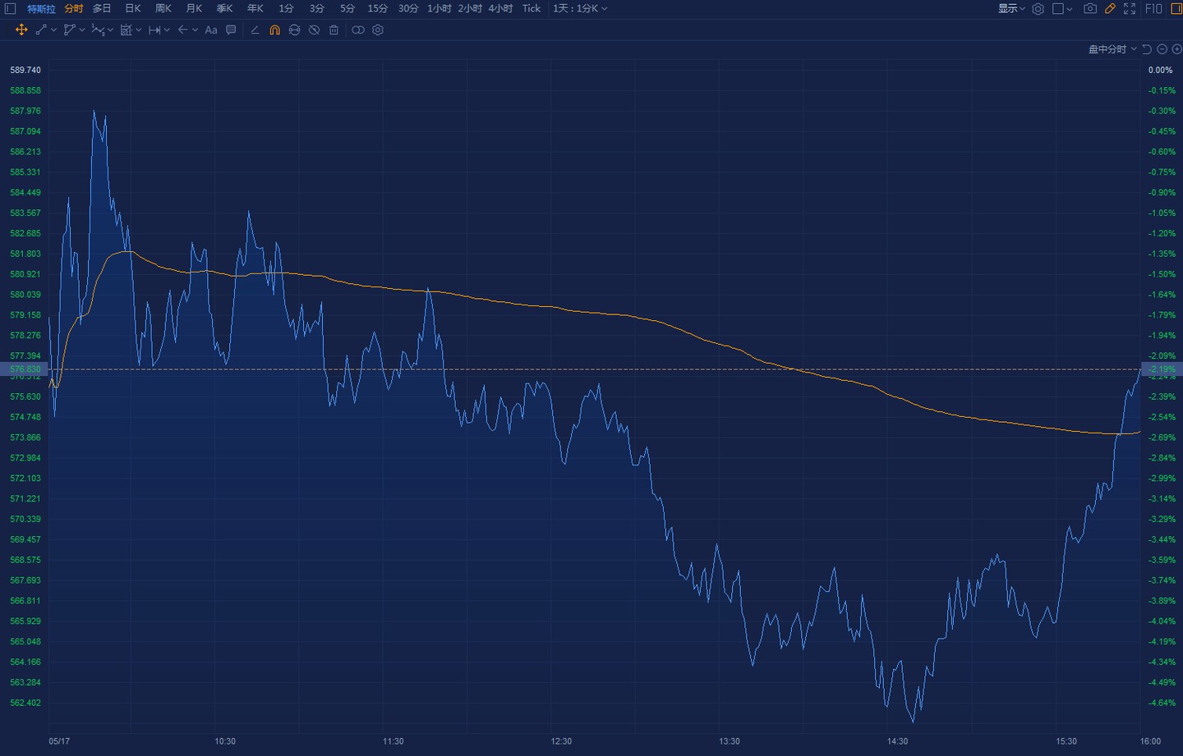Toggle hide all drawings eye icon
This screenshot has width=1183, height=756.
[314, 30]
